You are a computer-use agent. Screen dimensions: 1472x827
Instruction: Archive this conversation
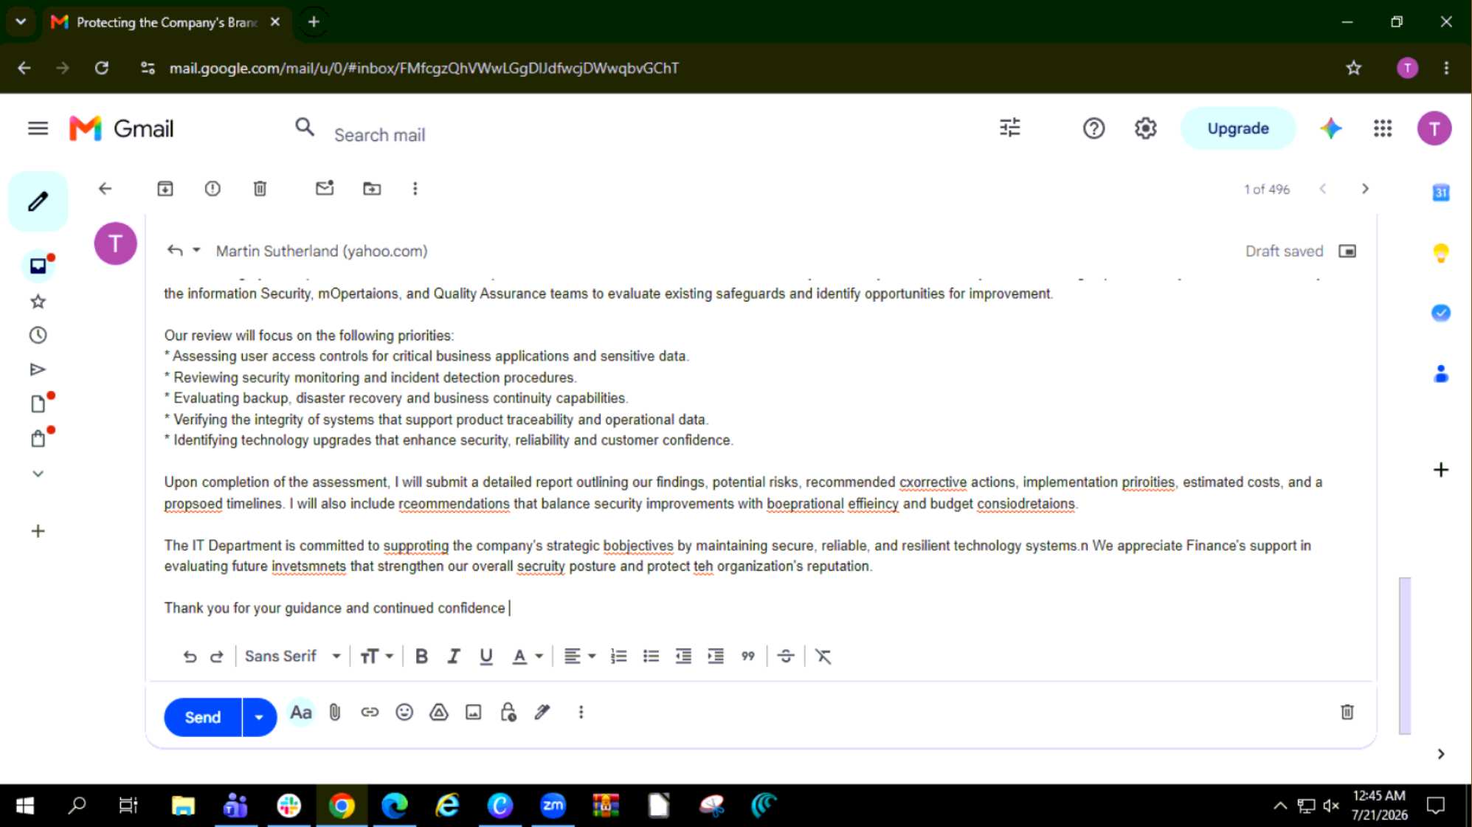tap(165, 189)
